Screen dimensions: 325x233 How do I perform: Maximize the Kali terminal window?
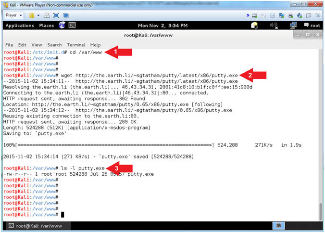tap(308, 35)
